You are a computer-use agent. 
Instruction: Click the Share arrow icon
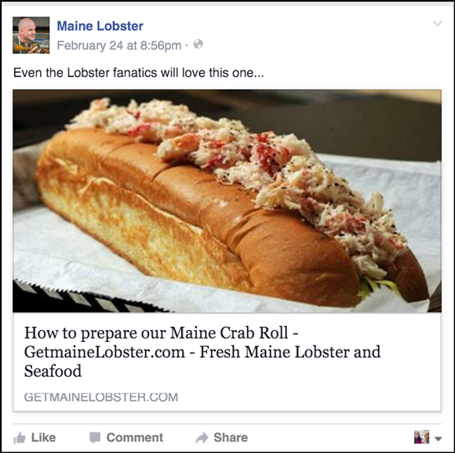202,437
